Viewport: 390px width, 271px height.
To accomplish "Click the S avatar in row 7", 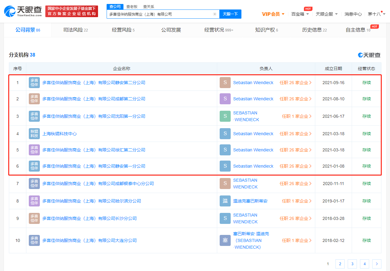I will click(225, 184).
